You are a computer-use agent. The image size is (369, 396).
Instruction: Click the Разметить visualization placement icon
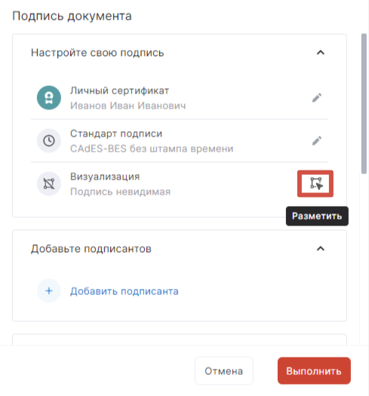point(315,183)
